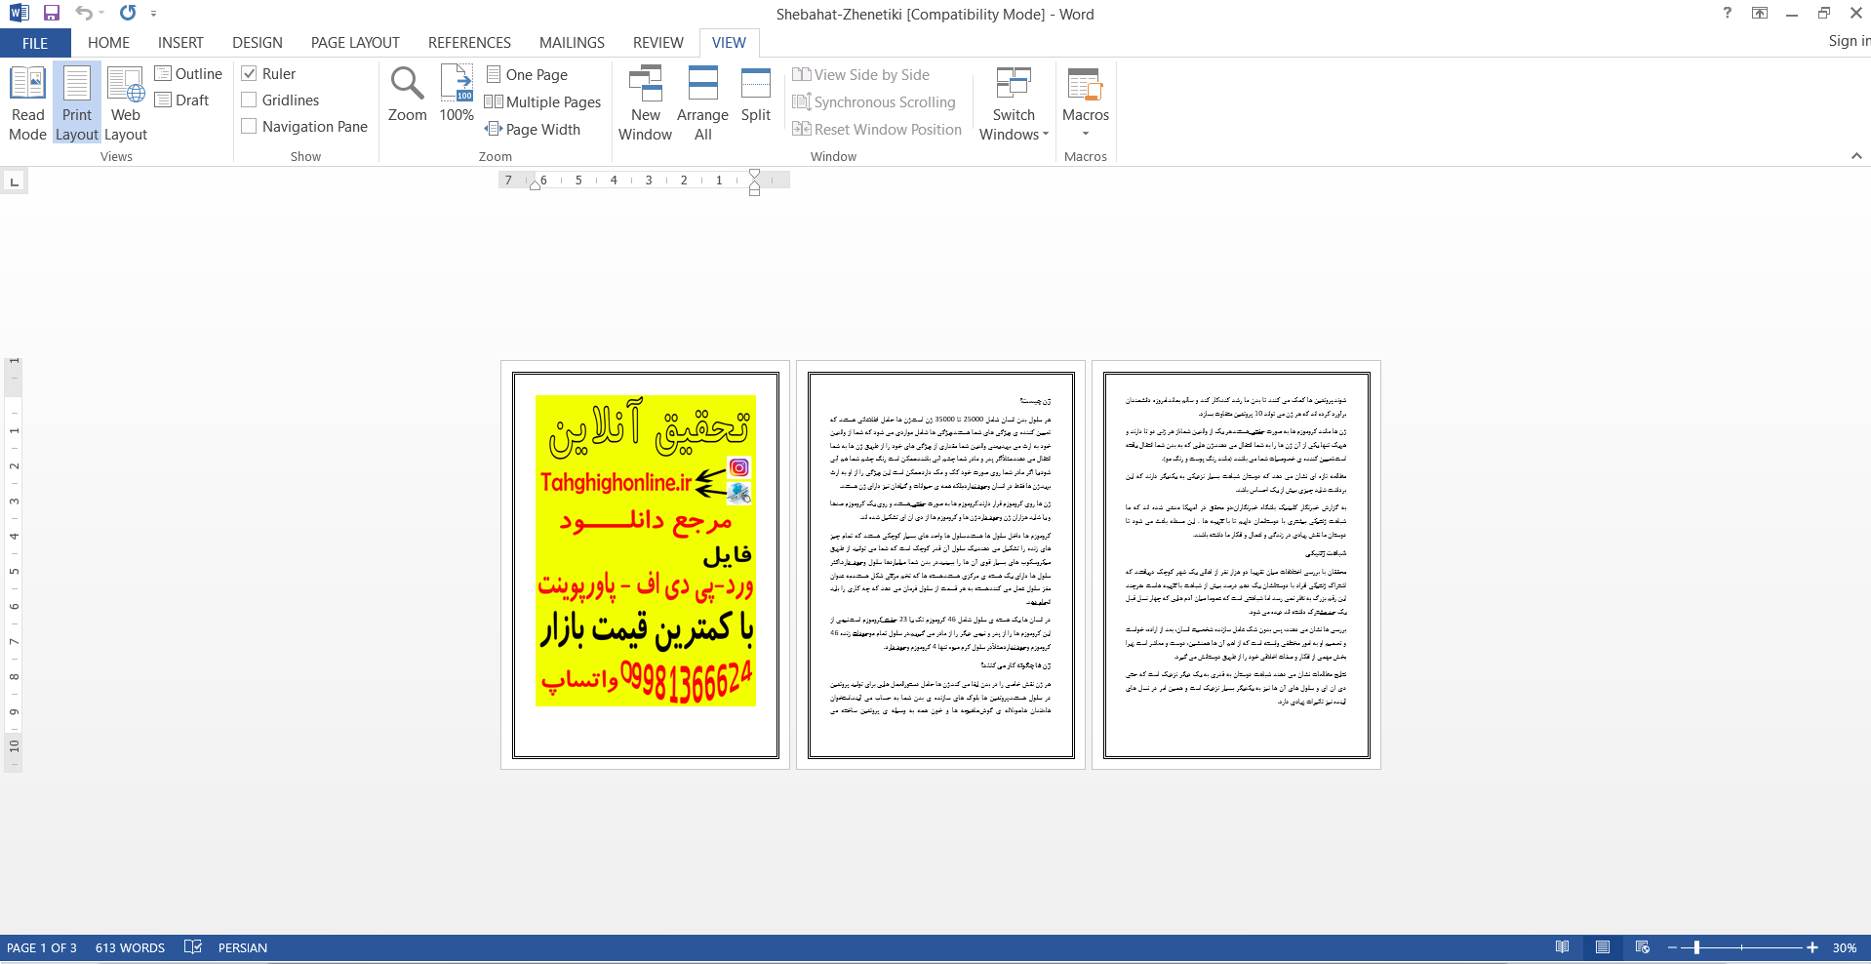
Task: Open a New Window
Action: pyautogui.click(x=645, y=103)
